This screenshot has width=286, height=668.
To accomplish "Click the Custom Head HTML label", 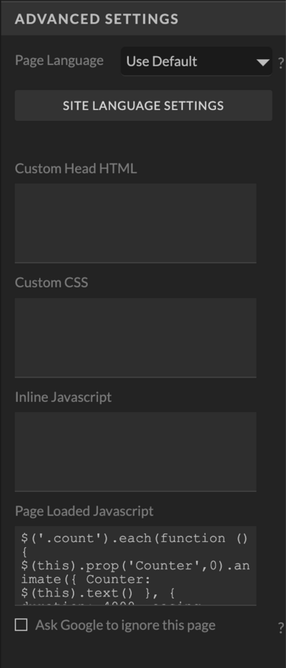I will (76, 169).
